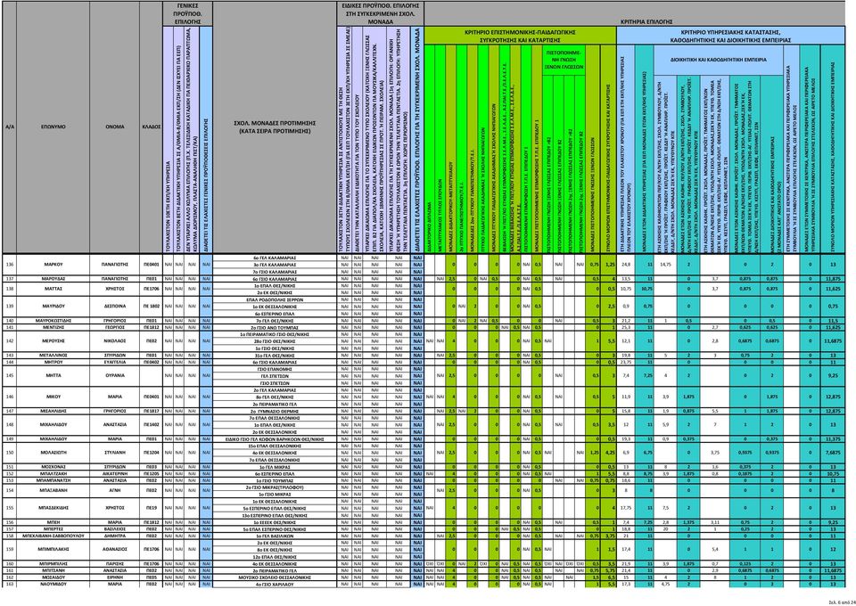
Task: Select surname cell 'ΜΙΣΑΗΛΙΔΗΣ'
Action: coord(53,411)
